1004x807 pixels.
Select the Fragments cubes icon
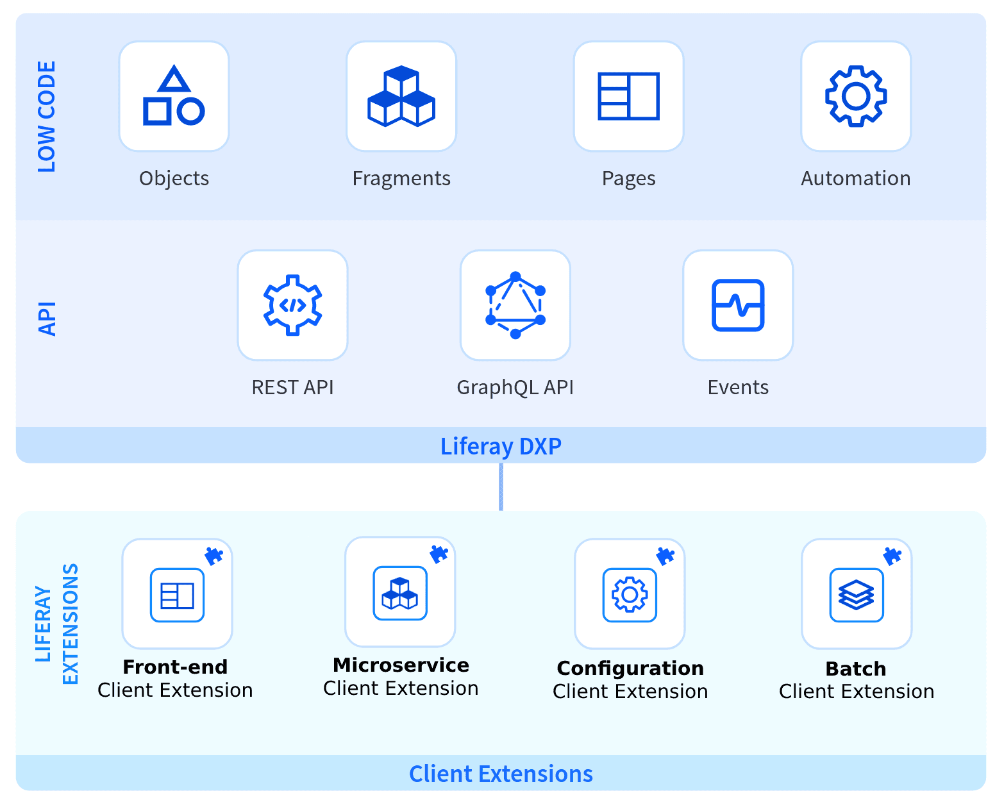(401, 96)
